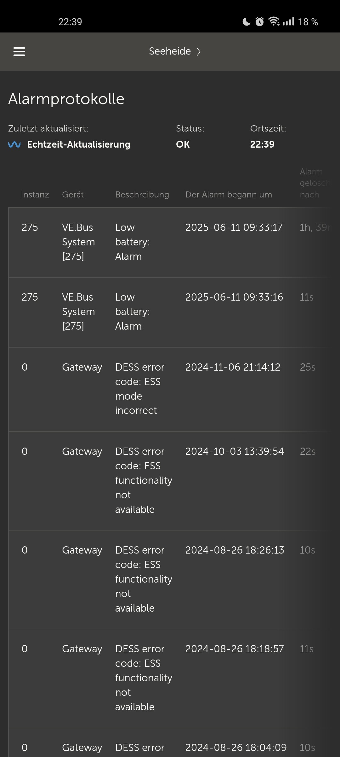Image resolution: width=340 pixels, height=757 pixels.
Task: Sort by Der Alarm begann um header
Action: click(x=229, y=195)
